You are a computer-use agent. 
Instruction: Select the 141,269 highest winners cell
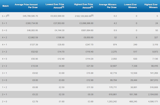coord(154,73)
